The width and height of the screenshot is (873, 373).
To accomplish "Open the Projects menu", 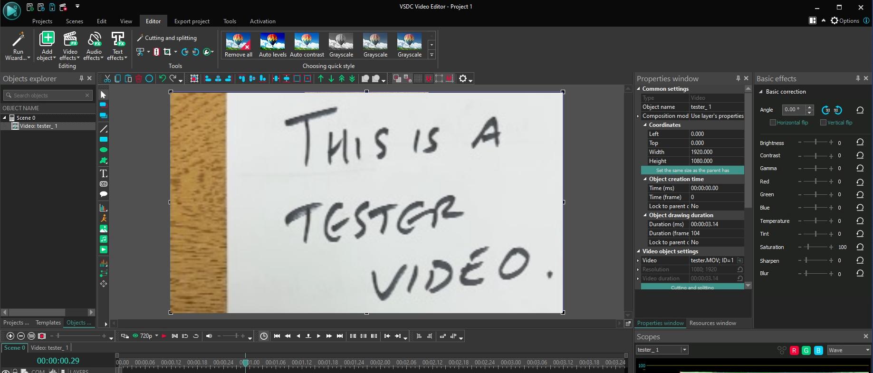I will 42,21.
